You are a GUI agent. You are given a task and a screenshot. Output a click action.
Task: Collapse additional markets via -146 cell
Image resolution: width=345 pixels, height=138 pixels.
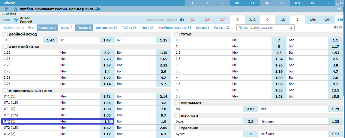340,20
